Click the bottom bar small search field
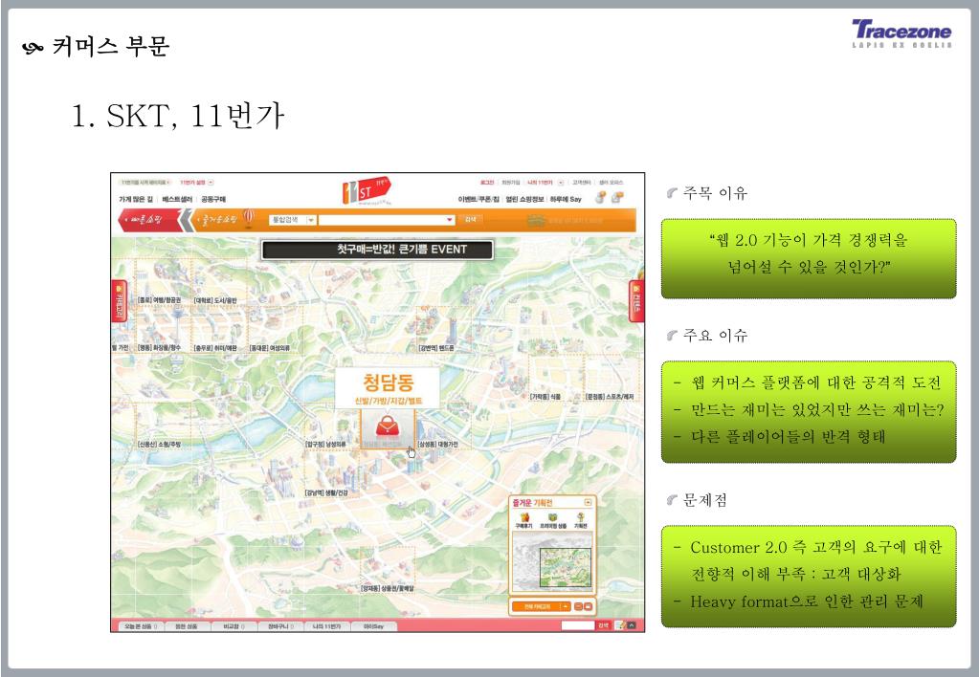Image resolution: width=979 pixels, height=677 pixels. 577,625
